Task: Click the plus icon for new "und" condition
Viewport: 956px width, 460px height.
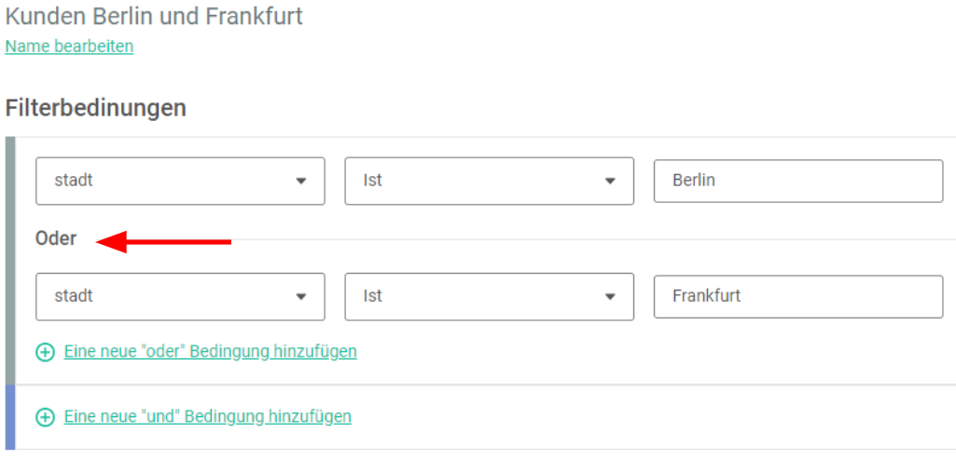Action: pyautogui.click(x=45, y=417)
